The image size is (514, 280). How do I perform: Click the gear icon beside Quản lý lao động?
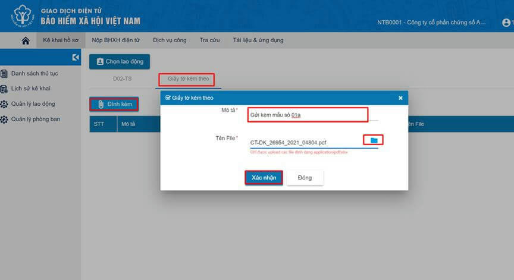[x=5, y=104]
